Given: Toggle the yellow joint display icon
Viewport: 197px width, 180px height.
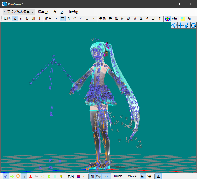Looking at the screenshot, I should pos(61,176).
